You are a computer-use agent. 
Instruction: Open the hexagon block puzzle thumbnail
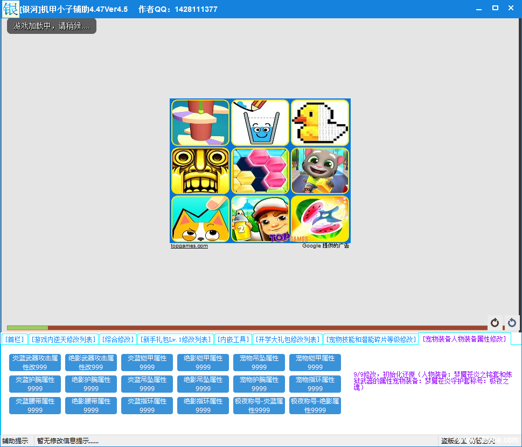coord(260,171)
